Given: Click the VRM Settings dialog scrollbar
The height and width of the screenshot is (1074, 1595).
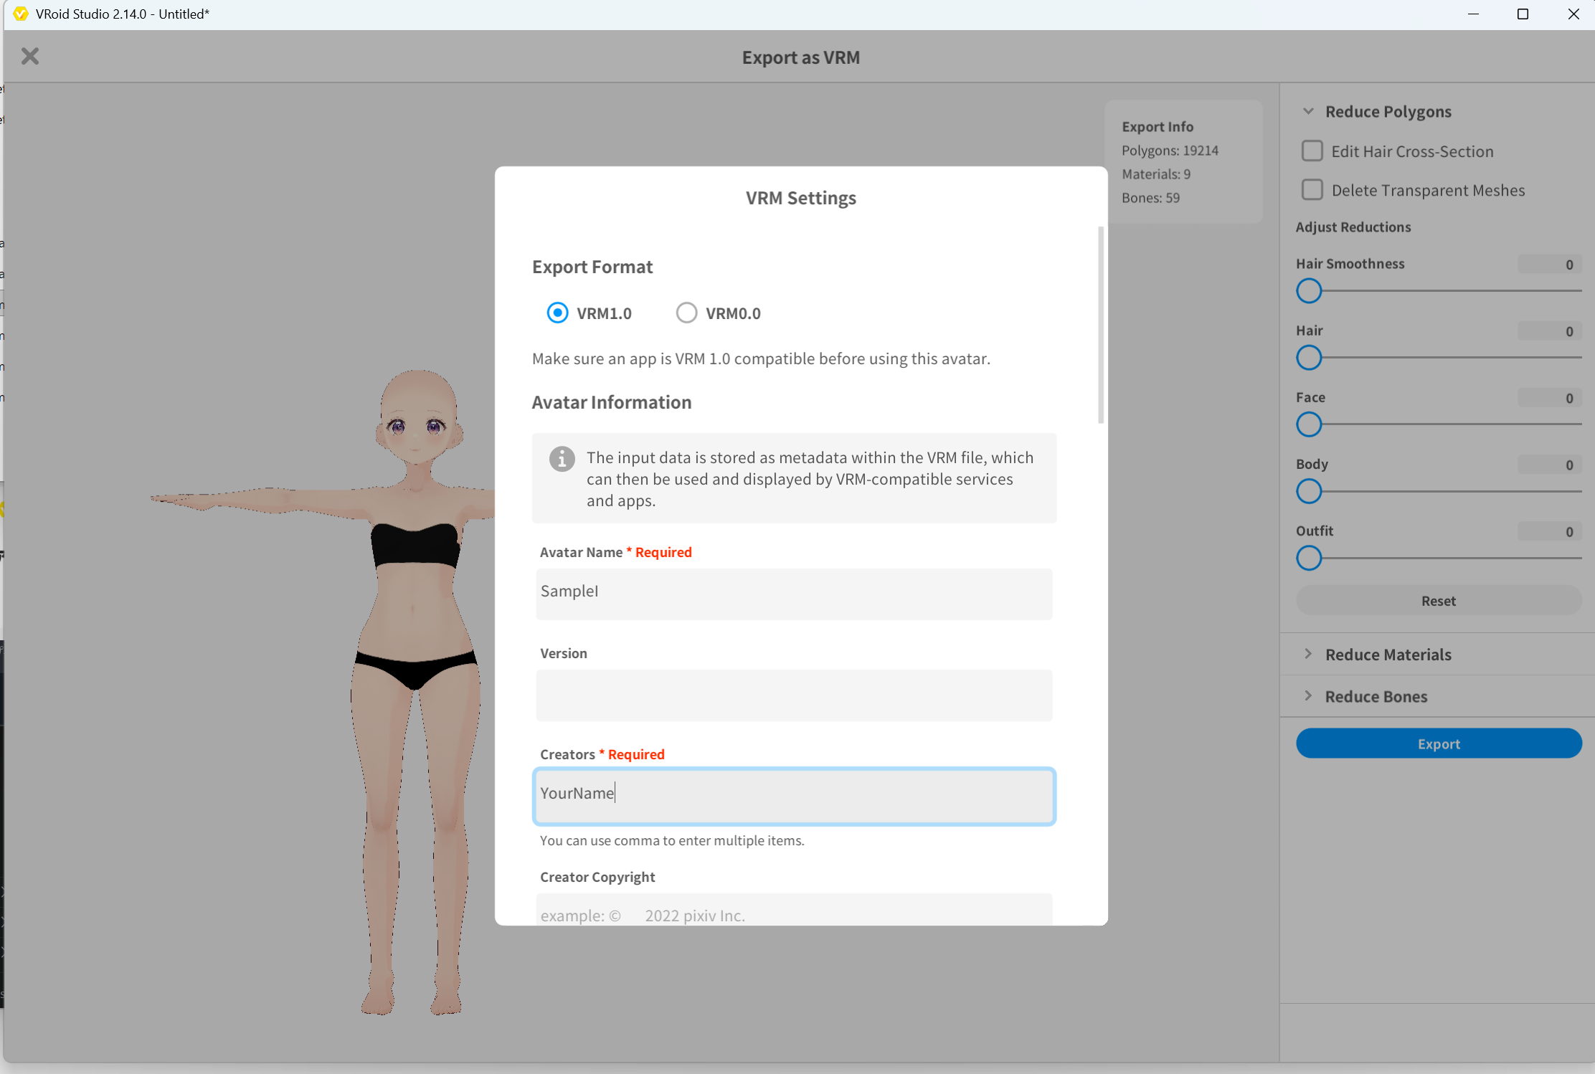Looking at the screenshot, I should [1101, 325].
